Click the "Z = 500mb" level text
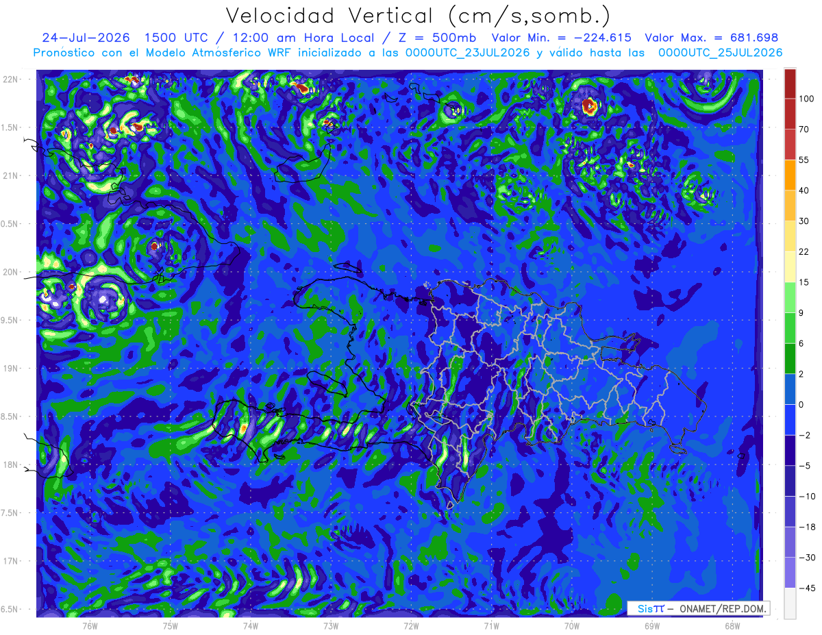 [x=436, y=38]
